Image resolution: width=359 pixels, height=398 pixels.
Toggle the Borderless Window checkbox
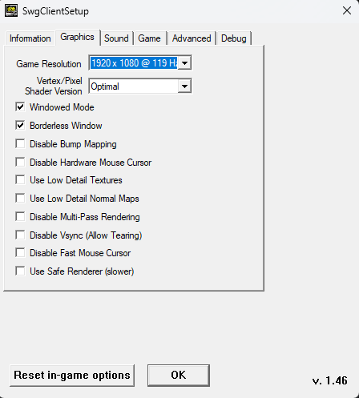coord(20,126)
